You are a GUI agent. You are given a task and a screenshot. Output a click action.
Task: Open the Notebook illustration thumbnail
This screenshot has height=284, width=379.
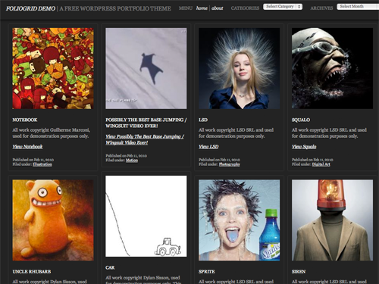coord(53,68)
